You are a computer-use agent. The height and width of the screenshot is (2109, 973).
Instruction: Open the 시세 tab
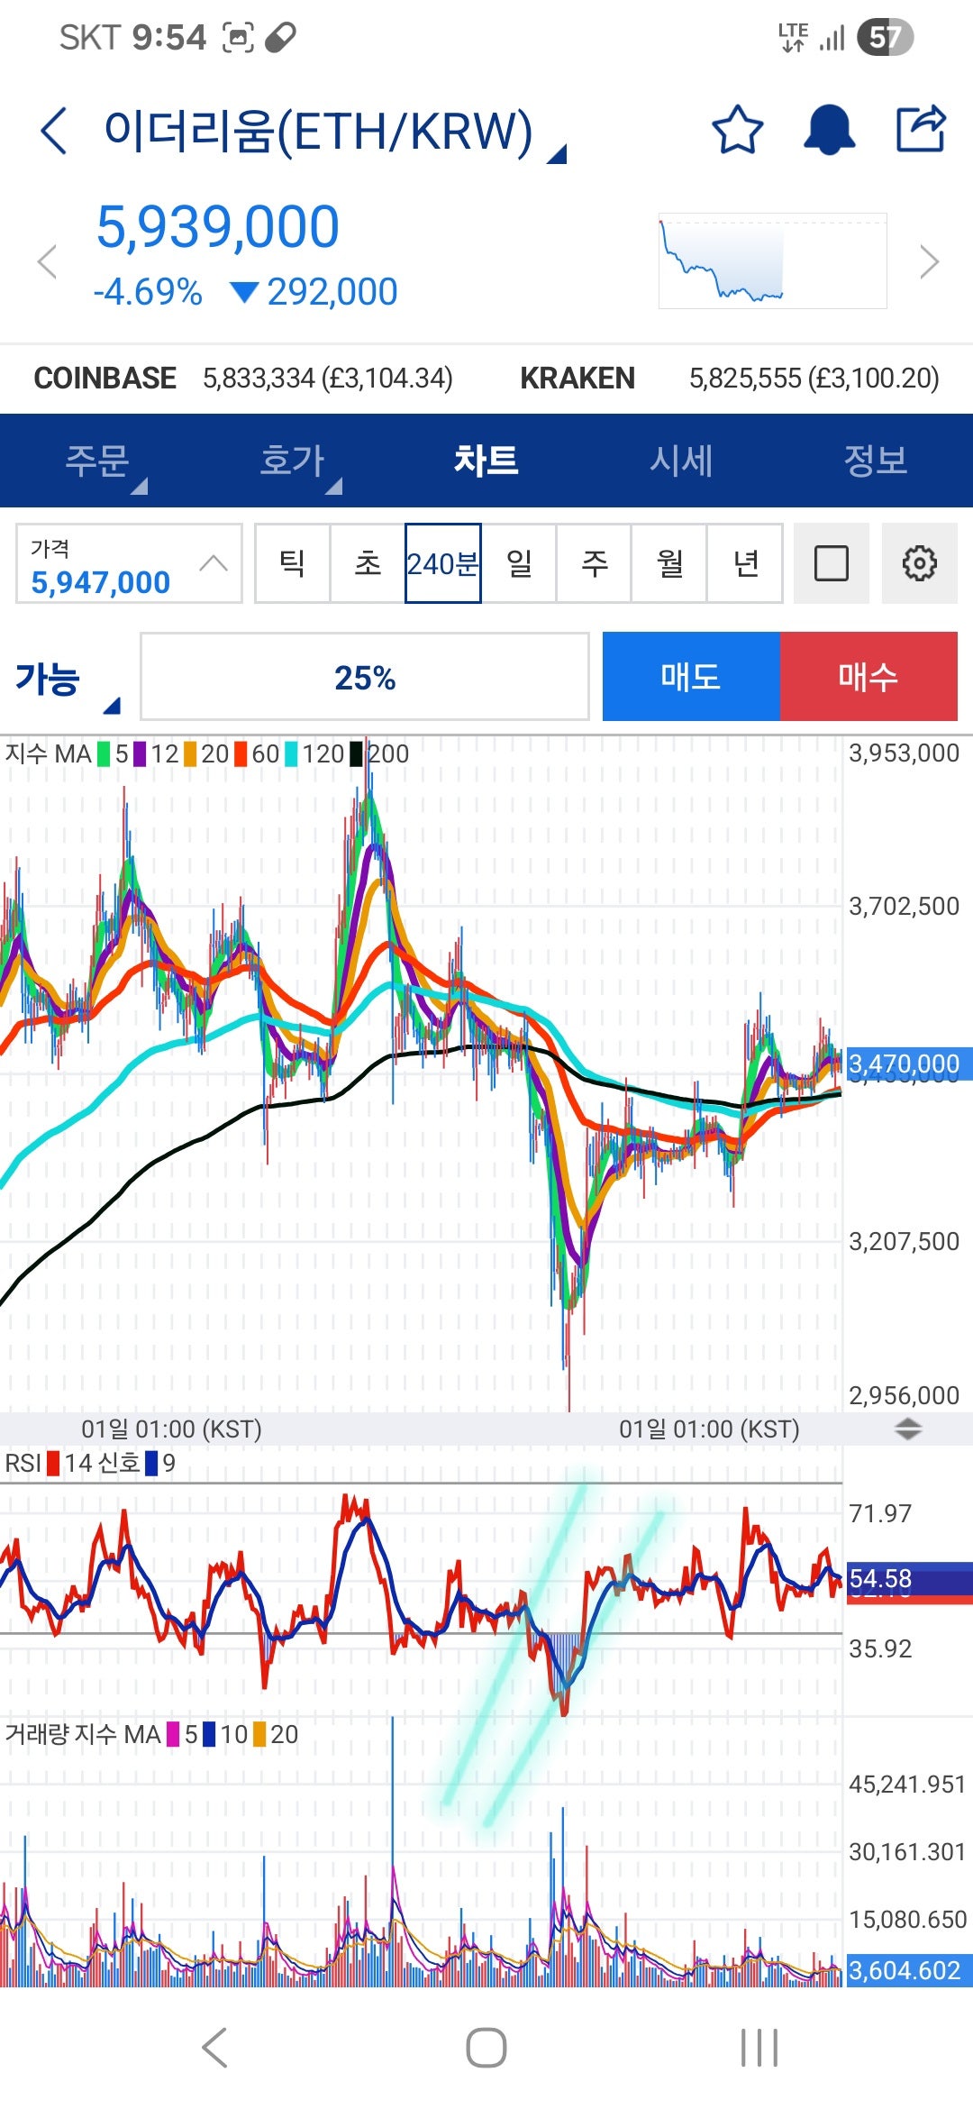(x=681, y=461)
